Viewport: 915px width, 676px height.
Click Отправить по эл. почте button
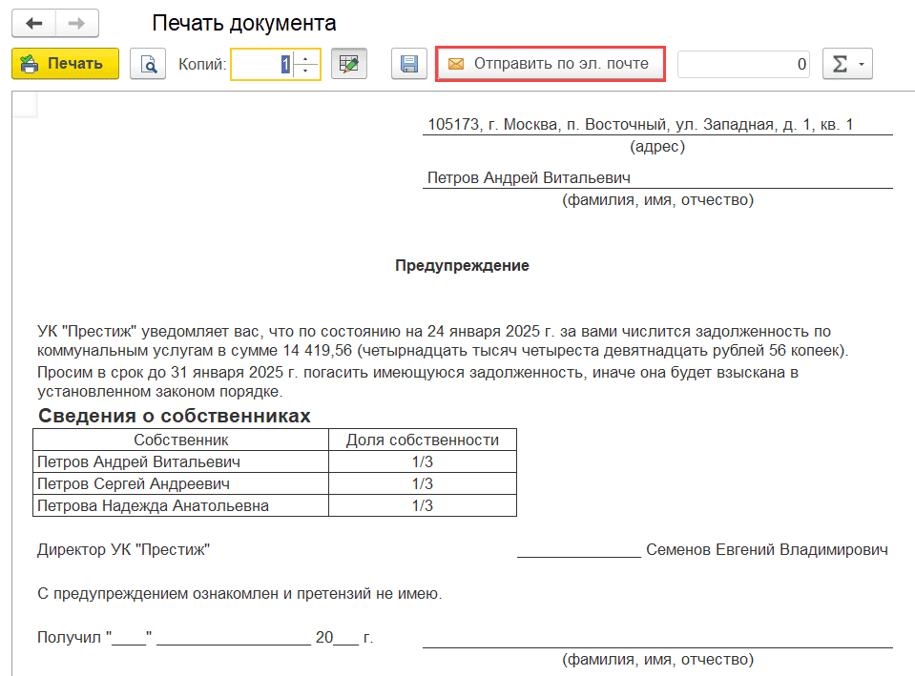coord(550,64)
